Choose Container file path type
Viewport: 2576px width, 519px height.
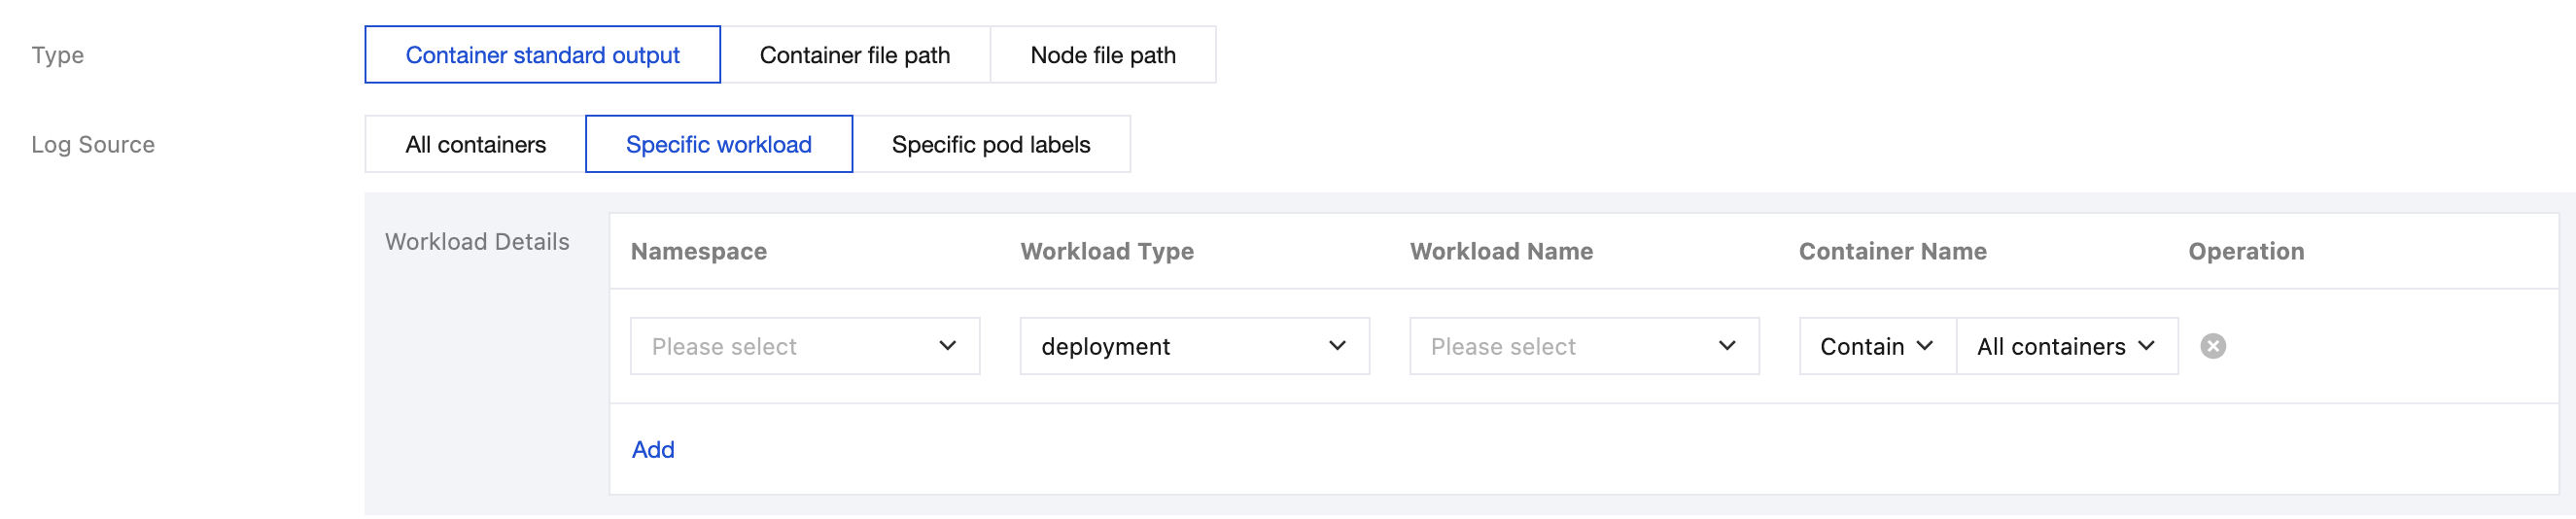click(x=854, y=55)
